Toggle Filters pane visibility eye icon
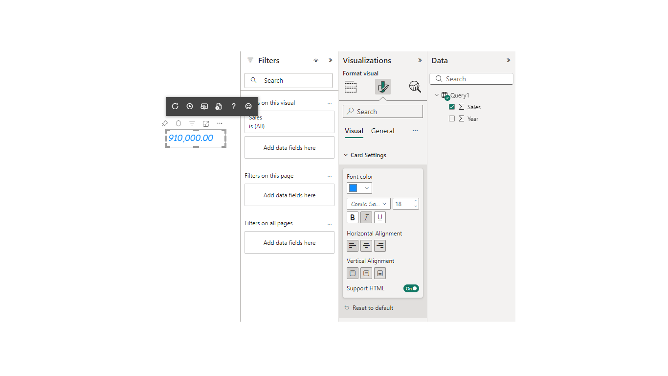The height and width of the screenshot is (376, 668). click(316, 60)
